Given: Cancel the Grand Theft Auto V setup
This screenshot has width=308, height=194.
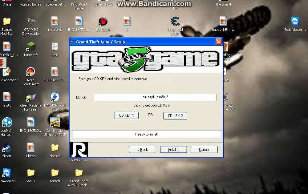Looking at the screenshot, I should [x=204, y=150].
